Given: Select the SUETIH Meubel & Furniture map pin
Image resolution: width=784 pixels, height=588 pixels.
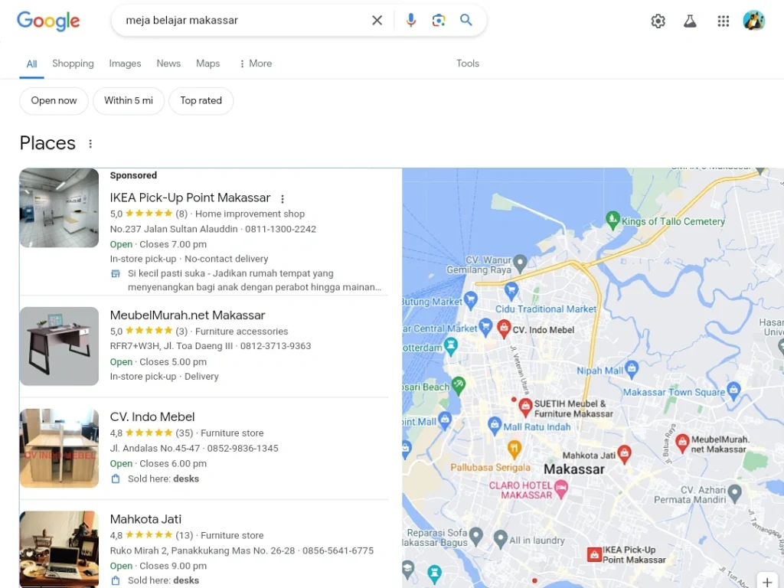Looking at the screenshot, I should pyautogui.click(x=525, y=407).
